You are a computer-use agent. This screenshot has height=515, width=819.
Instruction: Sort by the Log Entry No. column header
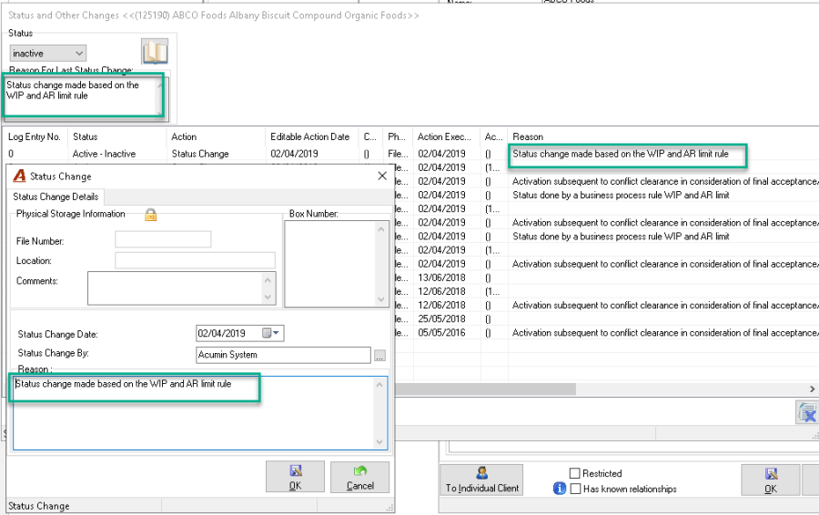pos(35,136)
